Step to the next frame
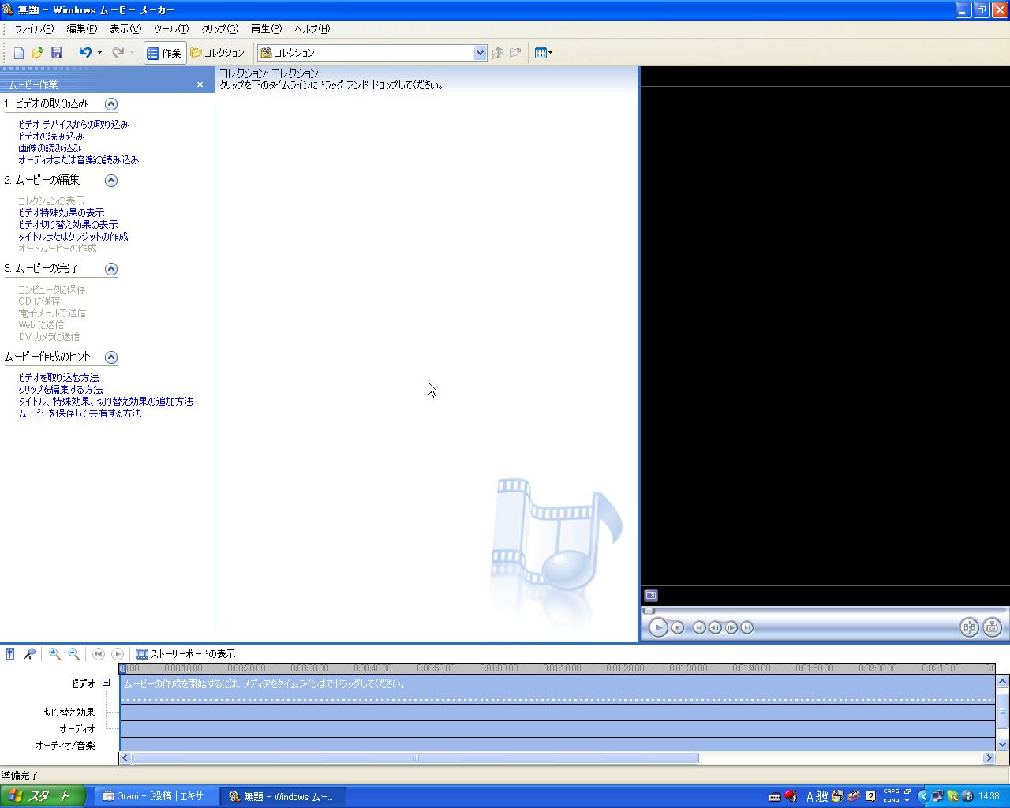The image size is (1010, 808). 731,627
